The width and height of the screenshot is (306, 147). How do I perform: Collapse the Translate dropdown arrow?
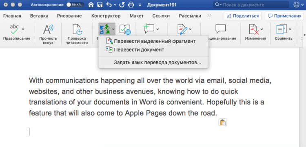113,29
